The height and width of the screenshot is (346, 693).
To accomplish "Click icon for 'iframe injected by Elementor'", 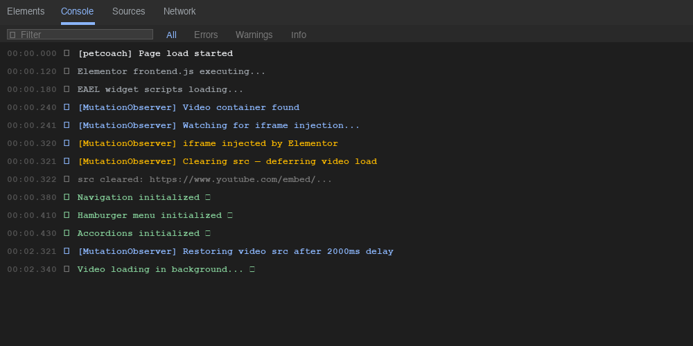I will [67, 143].
